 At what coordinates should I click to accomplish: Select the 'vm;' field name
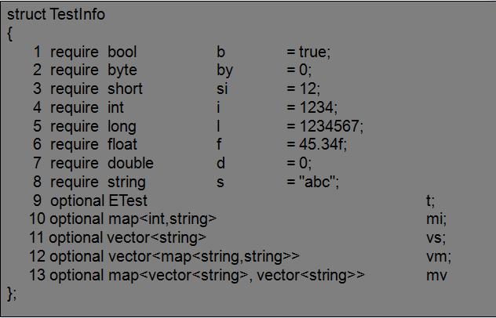pos(439,257)
